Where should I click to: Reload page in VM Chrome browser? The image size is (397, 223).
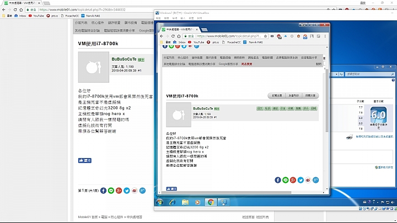[173, 36]
